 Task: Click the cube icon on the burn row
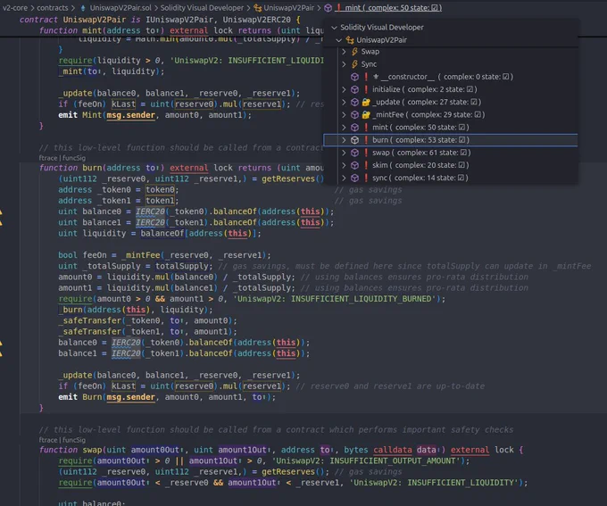click(354, 140)
